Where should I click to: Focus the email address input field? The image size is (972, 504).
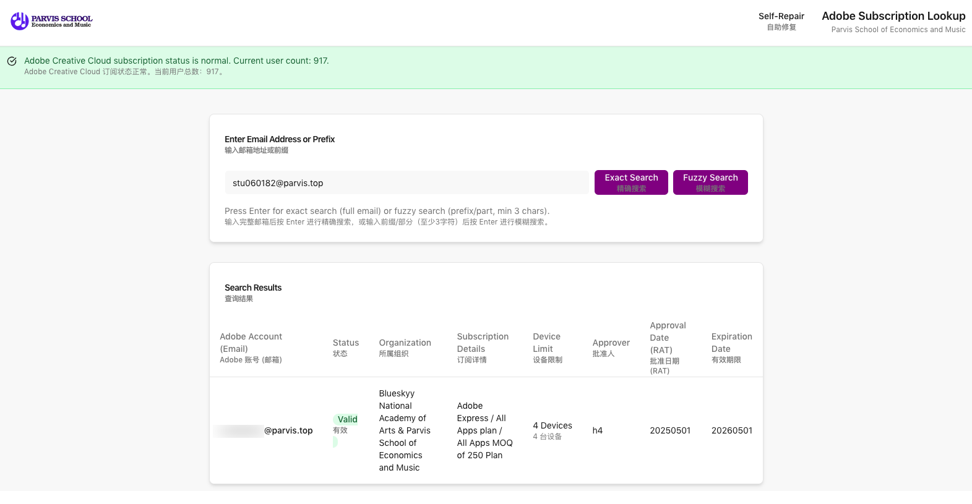[x=406, y=183]
